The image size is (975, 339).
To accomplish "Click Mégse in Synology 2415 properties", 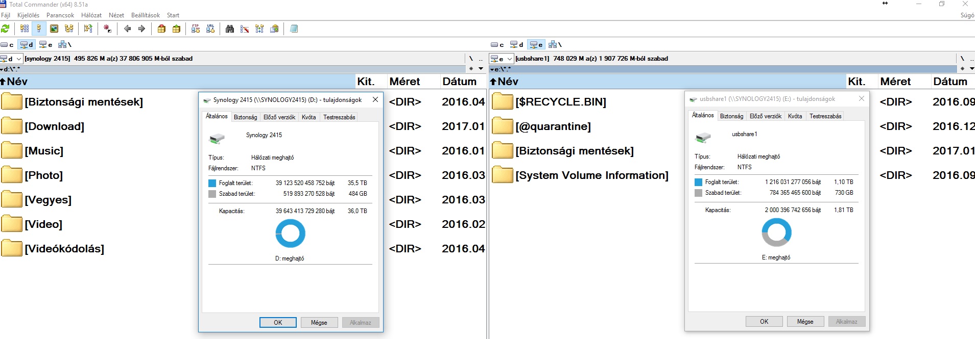I will (x=319, y=322).
